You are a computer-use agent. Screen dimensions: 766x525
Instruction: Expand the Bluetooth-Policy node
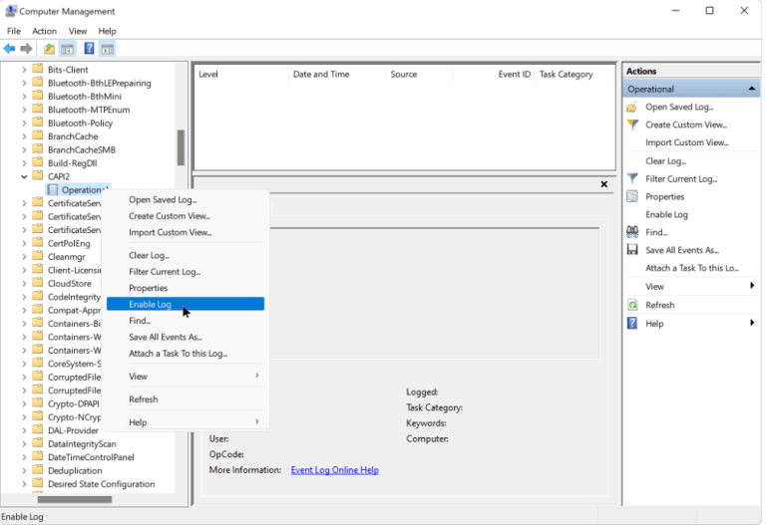coord(24,124)
